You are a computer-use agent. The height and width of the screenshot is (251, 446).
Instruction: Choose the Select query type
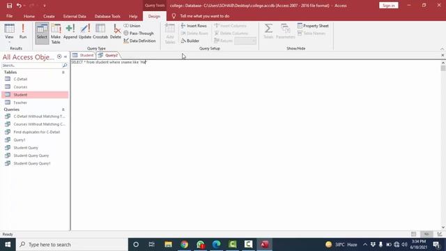(42, 33)
